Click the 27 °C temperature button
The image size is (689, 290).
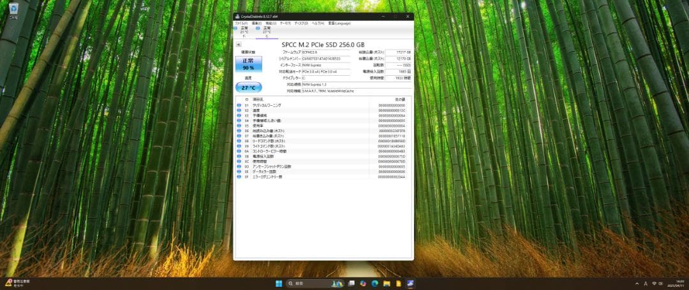(249, 87)
